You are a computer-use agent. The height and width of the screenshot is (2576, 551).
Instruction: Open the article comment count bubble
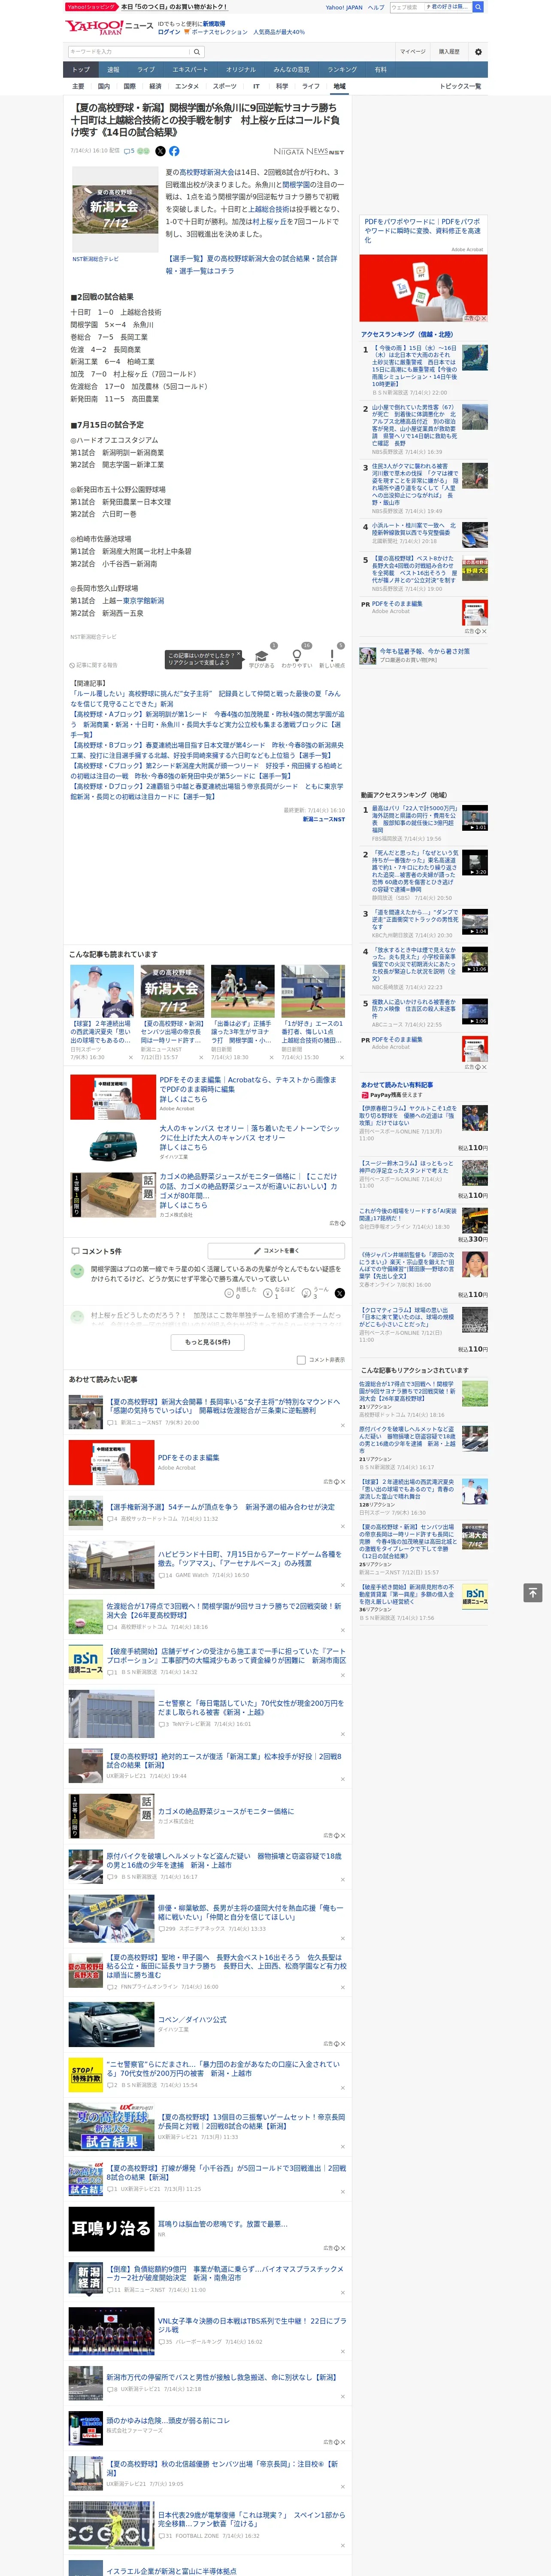[x=129, y=151]
